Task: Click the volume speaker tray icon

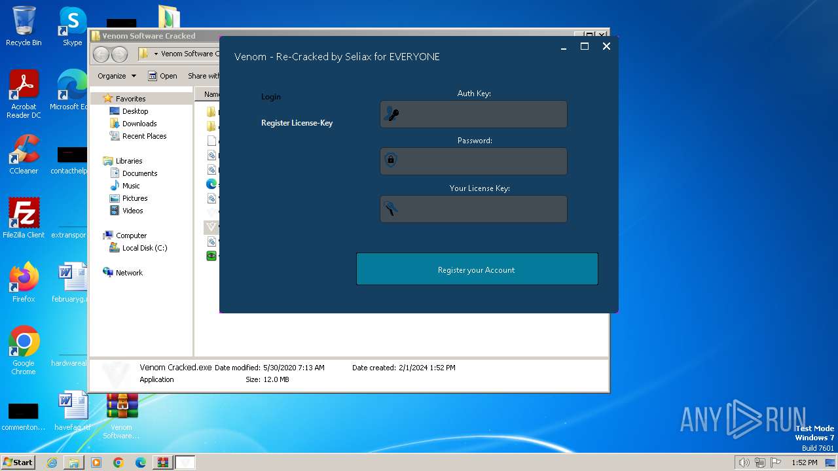Action: (744, 462)
